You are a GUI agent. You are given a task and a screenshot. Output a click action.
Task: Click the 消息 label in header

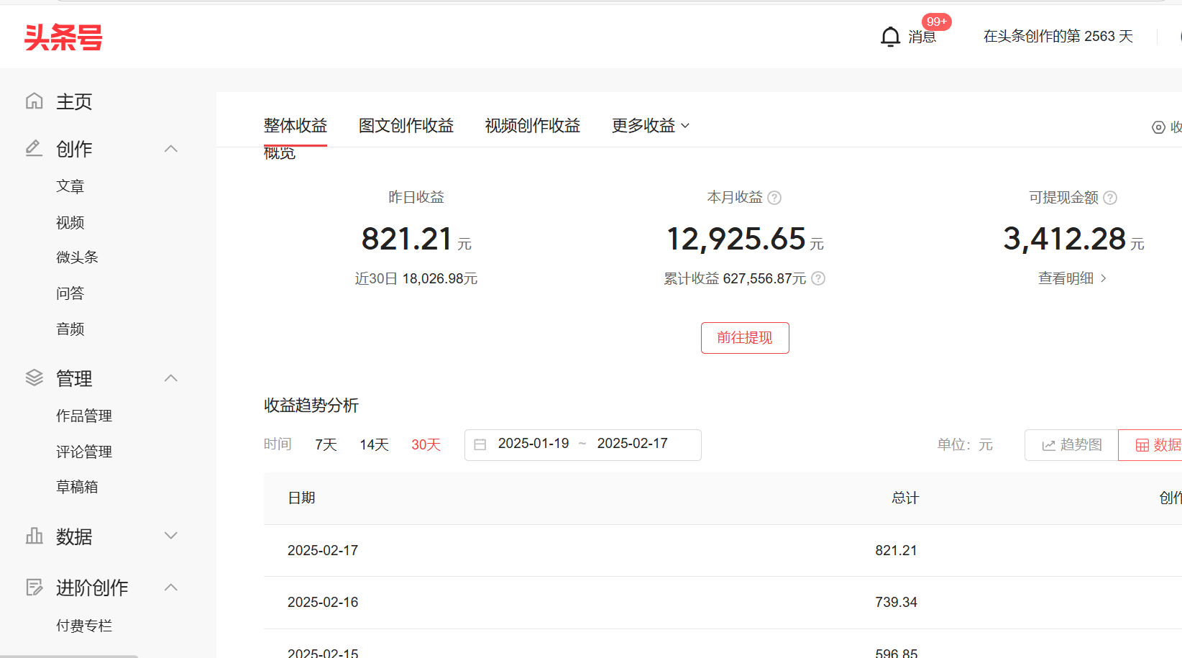click(x=922, y=37)
